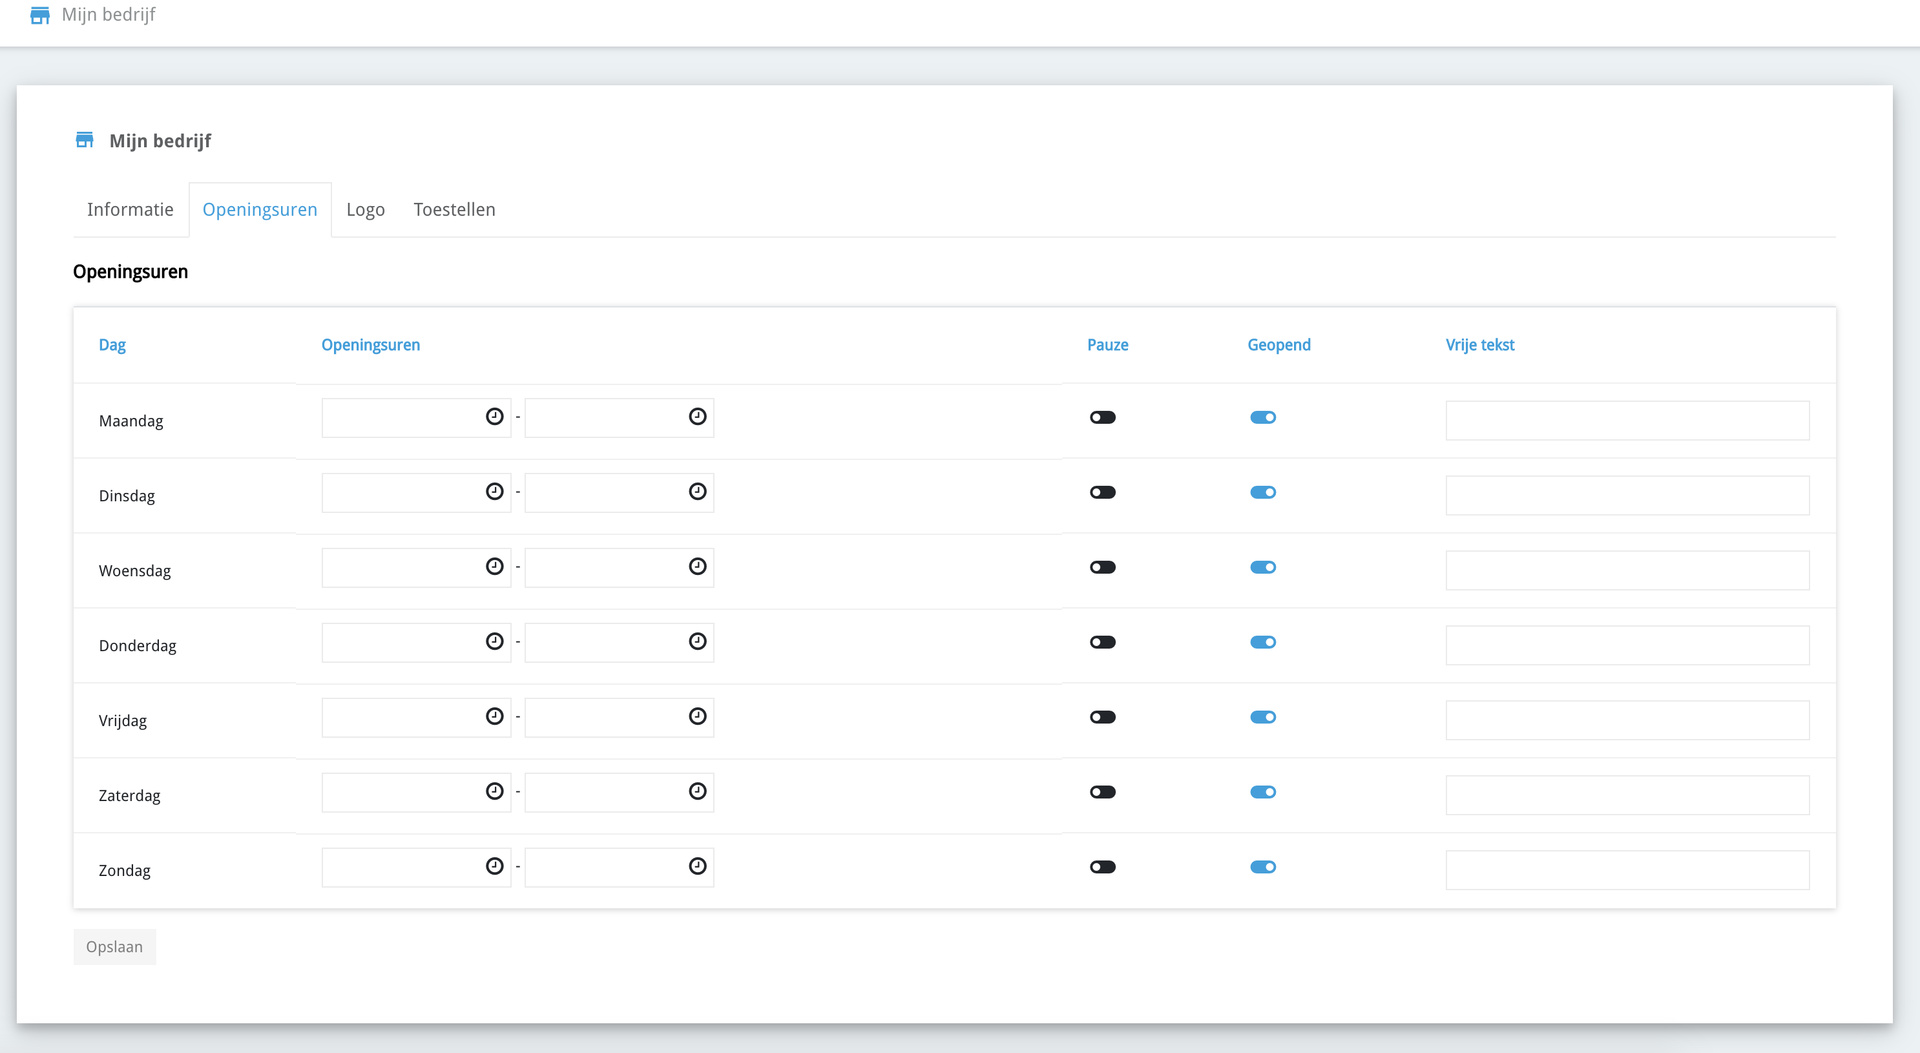1920x1053 pixels.
Task: Enable the Pauze toggle for Maandag
Action: [x=1102, y=417]
